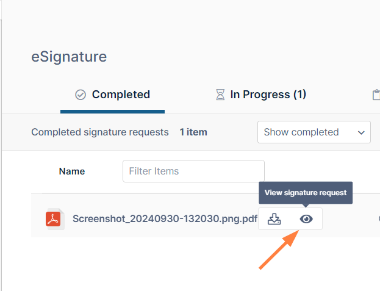Download the signed PDF using the tray icon
This screenshot has height=291, width=380.
[x=274, y=219]
